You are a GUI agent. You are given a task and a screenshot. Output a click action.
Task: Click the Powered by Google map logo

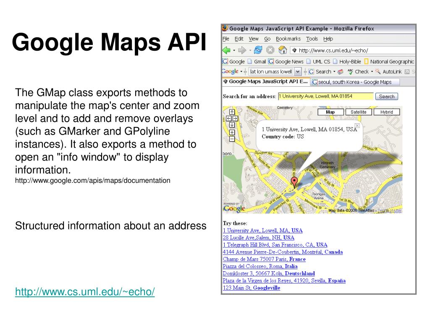[x=234, y=208]
